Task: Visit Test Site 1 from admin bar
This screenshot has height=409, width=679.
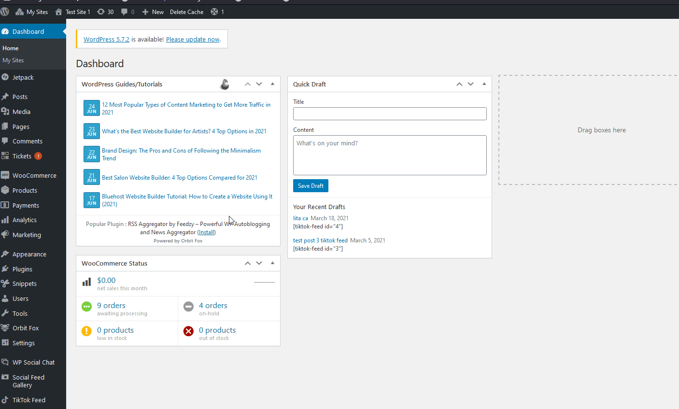Action: coord(72,12)
